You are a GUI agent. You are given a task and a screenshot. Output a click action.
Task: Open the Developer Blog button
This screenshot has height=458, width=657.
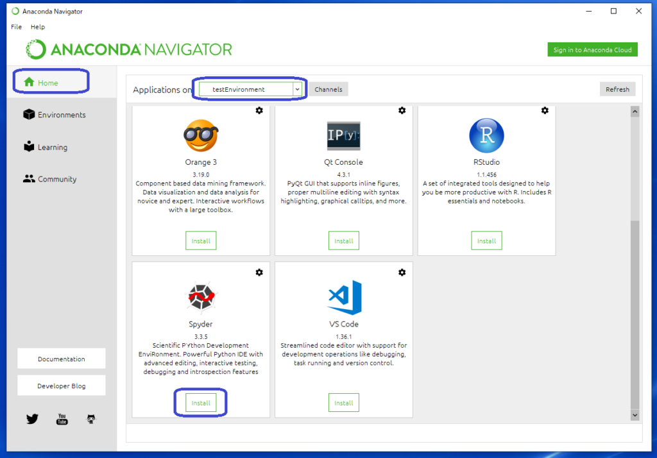[62, 386]
